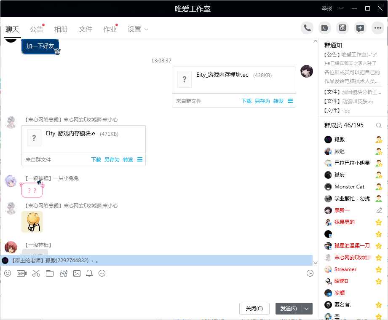The image size is (388, 320).
Task: Click the star icon beside Streamer
Action: tap(379, 269)
